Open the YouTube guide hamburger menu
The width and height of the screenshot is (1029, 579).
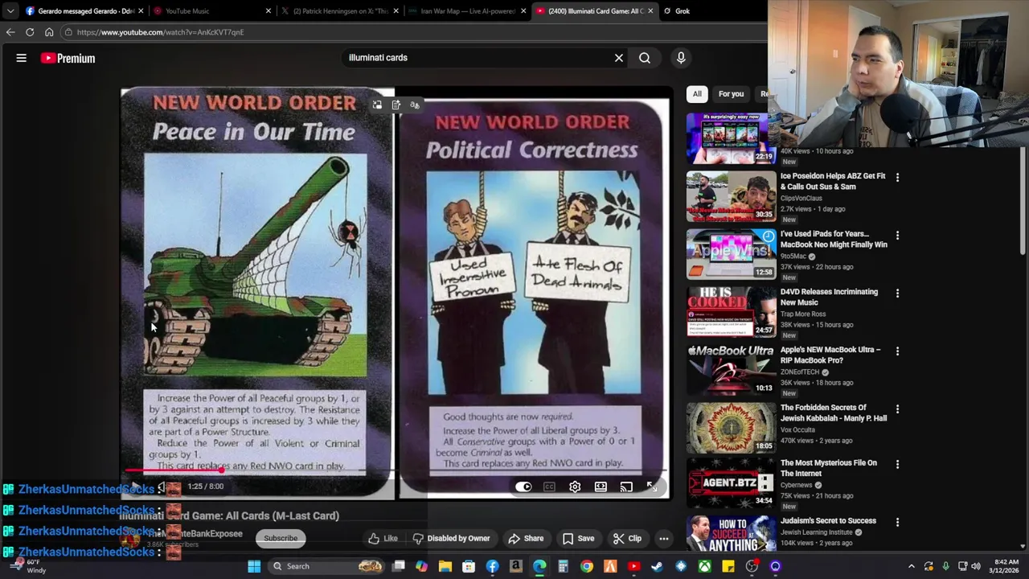pyautogui.click(x=22, y=58)
